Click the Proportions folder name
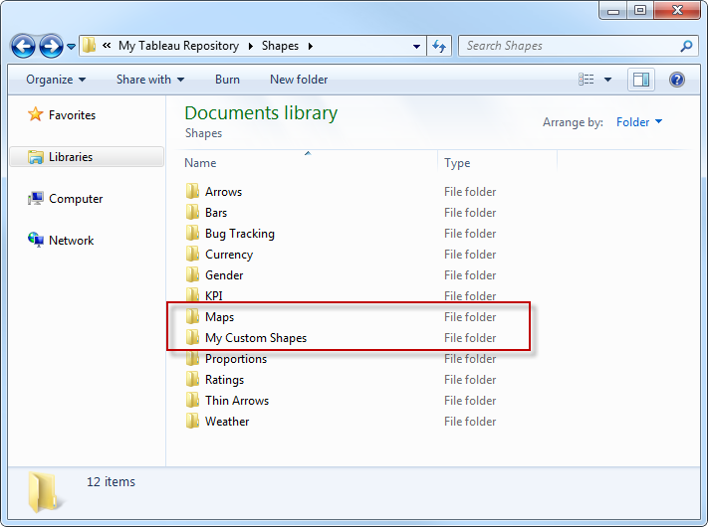Screen dimensions: 708x527 tap(236, 359)
